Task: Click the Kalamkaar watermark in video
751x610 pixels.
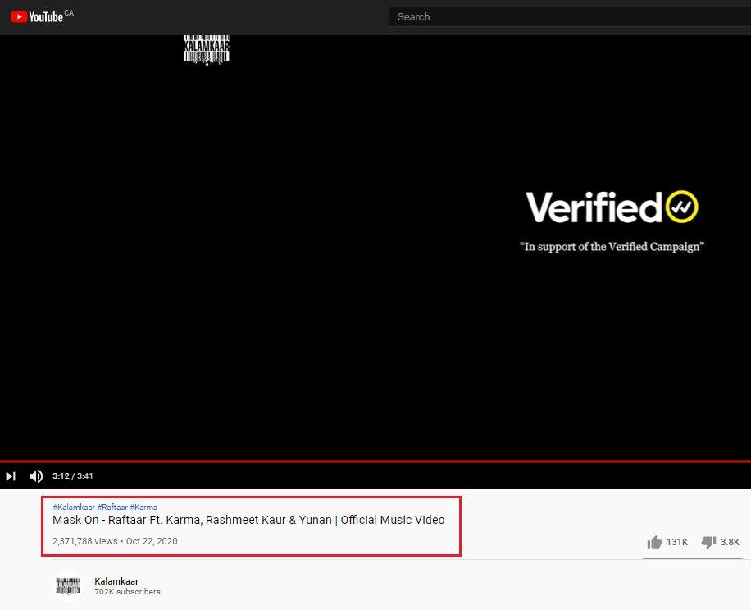Action: (207, 49)
